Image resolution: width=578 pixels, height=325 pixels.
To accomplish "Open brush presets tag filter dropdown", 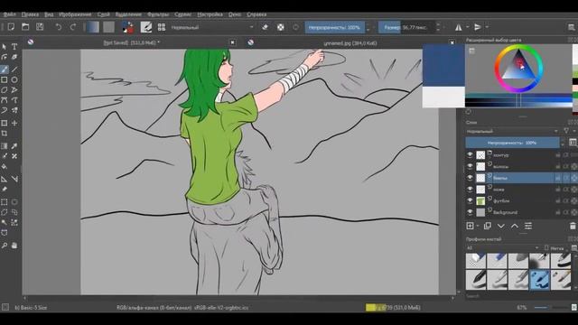I will tap(502, 248).
